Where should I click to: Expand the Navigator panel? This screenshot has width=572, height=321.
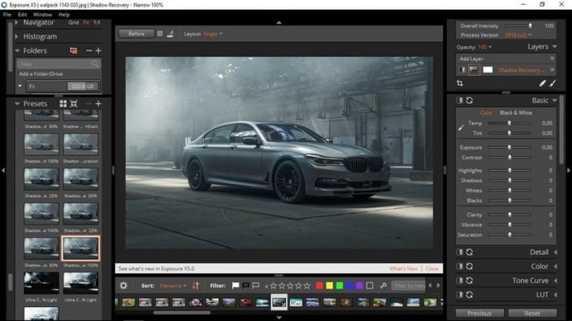pyautogui.click(x=16, y=23)
